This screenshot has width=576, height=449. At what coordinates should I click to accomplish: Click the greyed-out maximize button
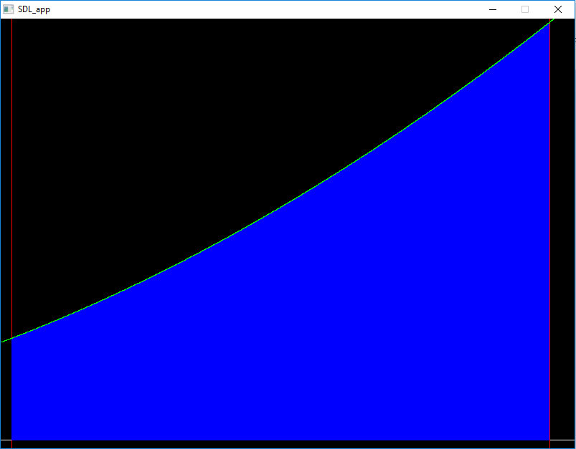pyautogui.click(x=525, y=9)
